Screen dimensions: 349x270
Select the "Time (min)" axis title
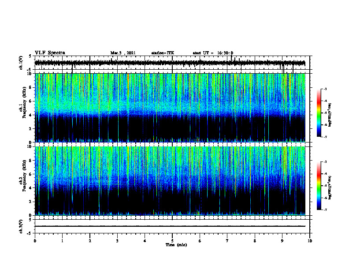pyautogui.click(x=176, y=245)
